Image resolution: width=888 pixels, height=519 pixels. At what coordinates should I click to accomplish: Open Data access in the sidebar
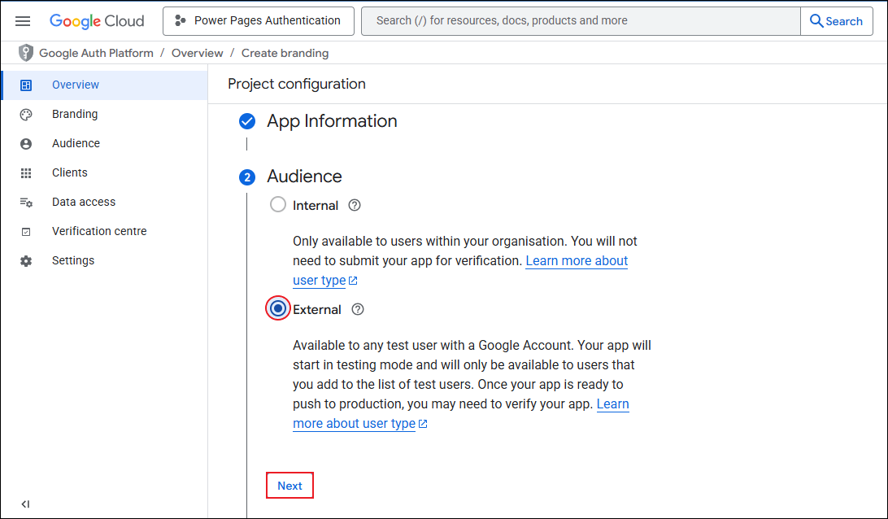tap(106, 203)
